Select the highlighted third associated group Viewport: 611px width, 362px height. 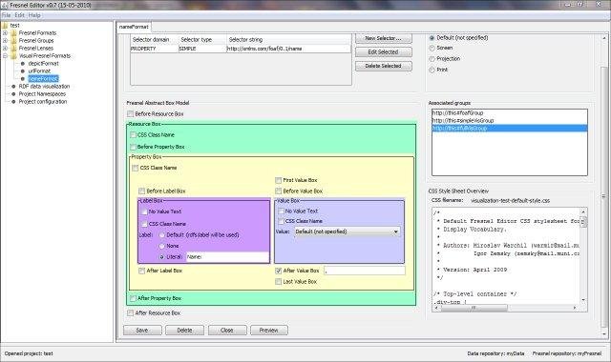pos(509,129)
